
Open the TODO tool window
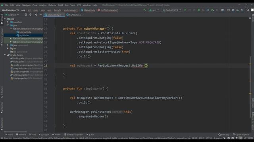click(x=9, y=135)
